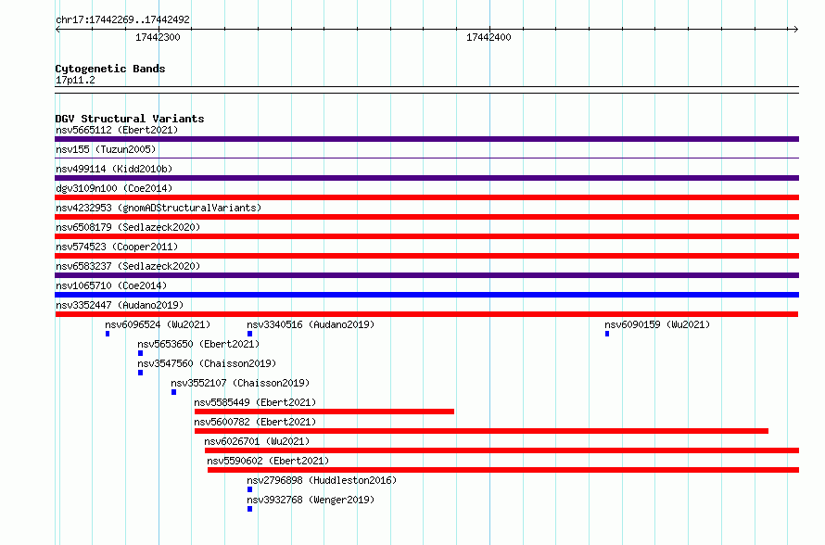This screenshot has width=825, height=545.
Task: Click the nsv5585449 (Ebert2021) label
Action: (255, 402)
